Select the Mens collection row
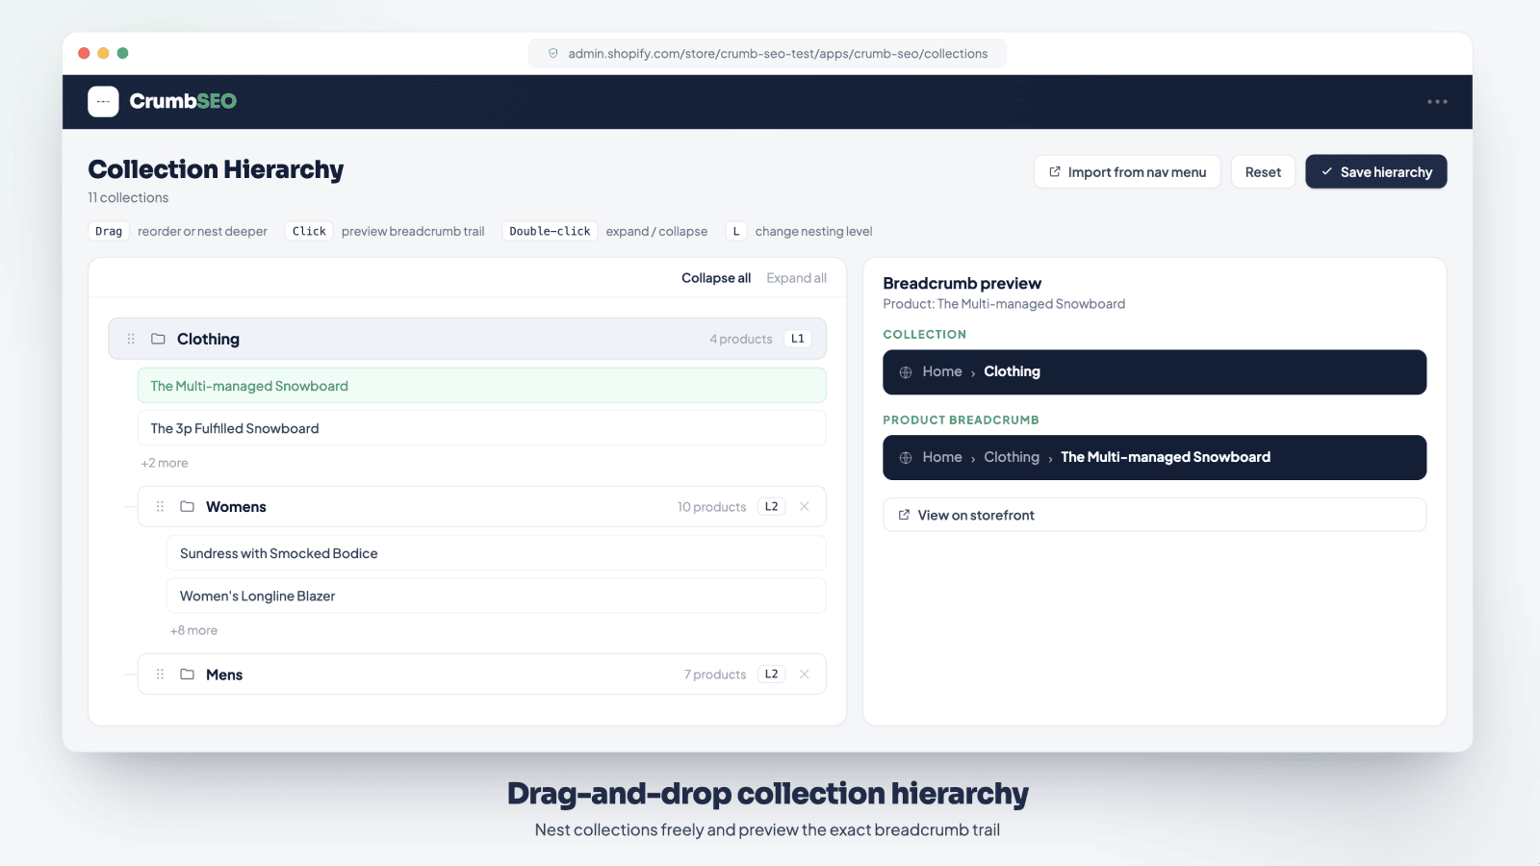This screenshot has height=866, width=1540. point(481,675)
